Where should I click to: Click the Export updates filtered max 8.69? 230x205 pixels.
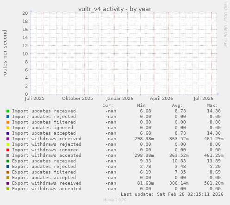click(215, 172)
